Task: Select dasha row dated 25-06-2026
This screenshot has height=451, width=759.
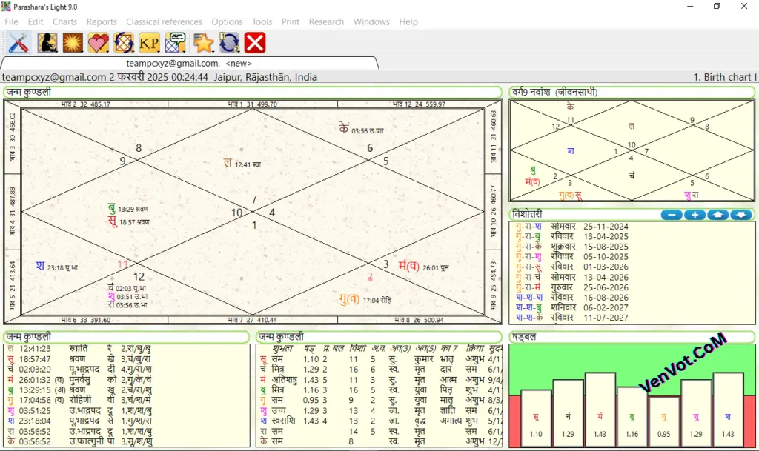Action: click(572, 287)
